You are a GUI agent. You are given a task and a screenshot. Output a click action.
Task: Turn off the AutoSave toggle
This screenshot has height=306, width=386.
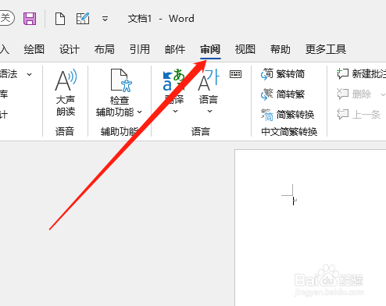click(7, 18)
